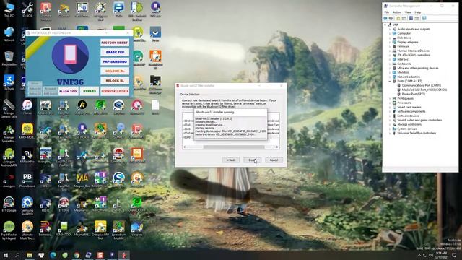462x260 pixels.
Task: Click the FRP SAMSUNG button
Action: tap(115, 61)
